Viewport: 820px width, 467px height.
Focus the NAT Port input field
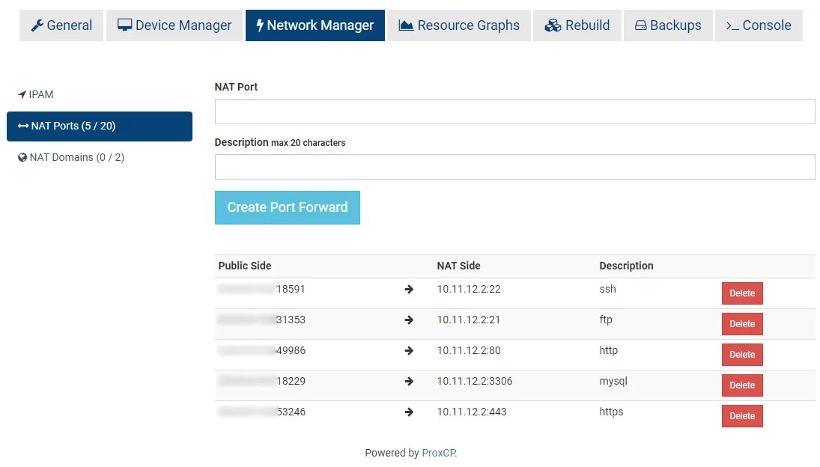pyautogui.click(x=514, y=112)
